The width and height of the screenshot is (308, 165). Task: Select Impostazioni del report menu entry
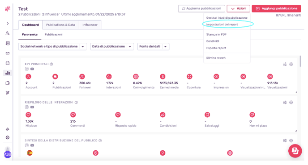coord(222,25)
